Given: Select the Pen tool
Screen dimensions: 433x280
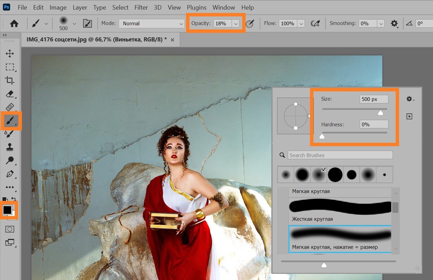Looking at the screenshot, I should (x=10, y=174).
